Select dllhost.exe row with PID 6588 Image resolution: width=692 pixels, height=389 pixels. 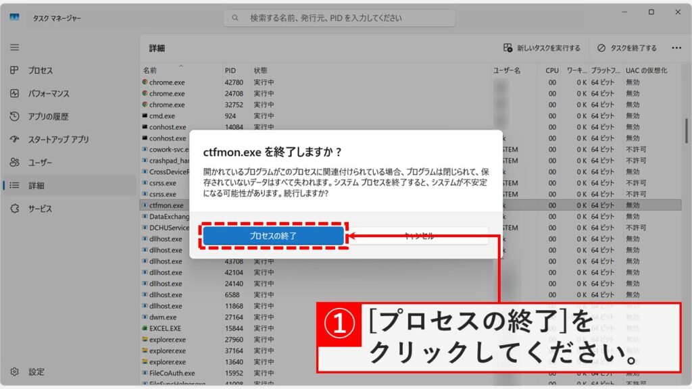410,294
